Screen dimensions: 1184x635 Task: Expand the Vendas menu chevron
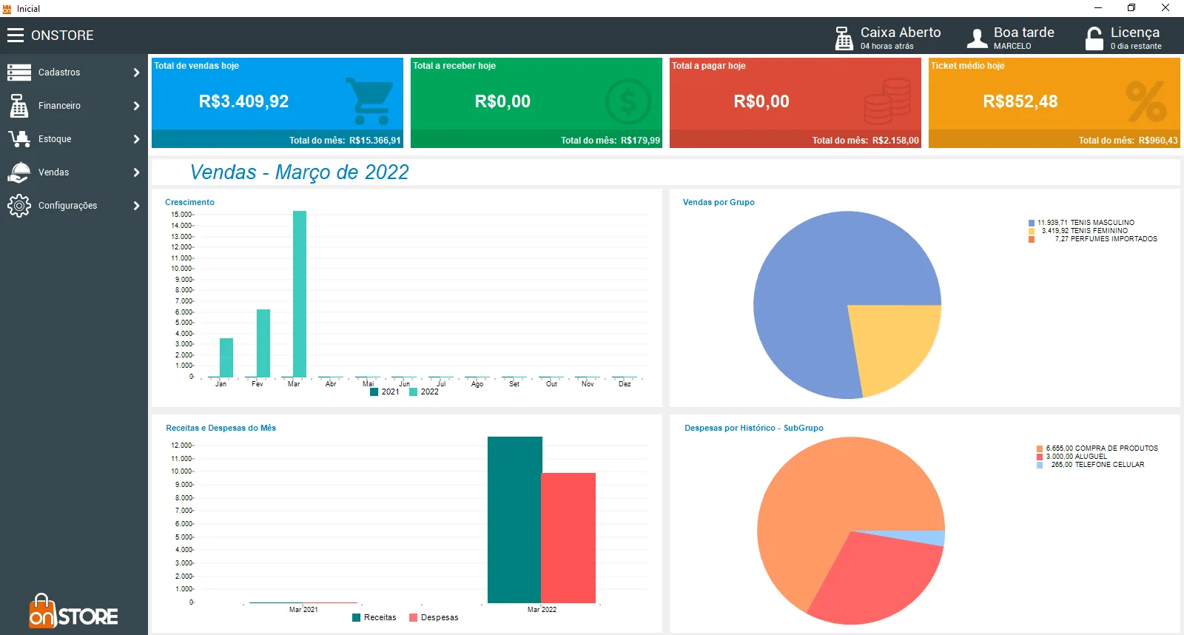pos(136,172)
